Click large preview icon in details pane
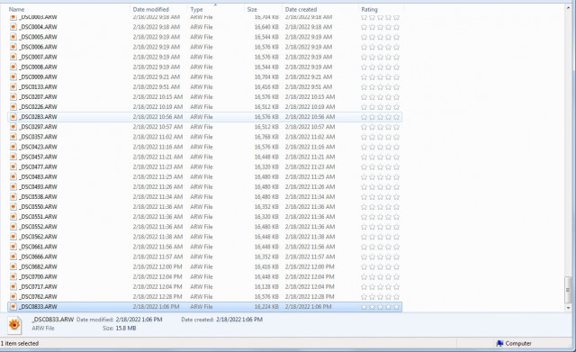Viewport: 576px width, 352px height. pos(14,325)
